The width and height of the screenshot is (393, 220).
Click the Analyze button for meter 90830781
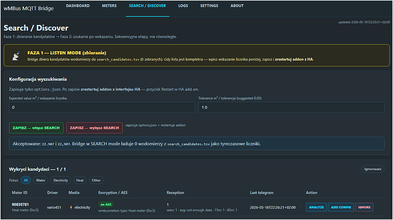click(316, 207)
